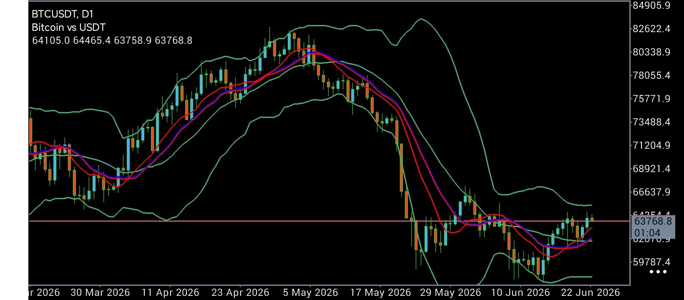Select the horizontal current-price line
The width and height of the screenshot is (684, 300).
(329, 221)
